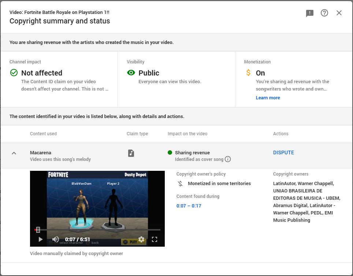Screen dimensions: 353x276
Task: Open the help question mark icon
Action: [x=324, y=13]
